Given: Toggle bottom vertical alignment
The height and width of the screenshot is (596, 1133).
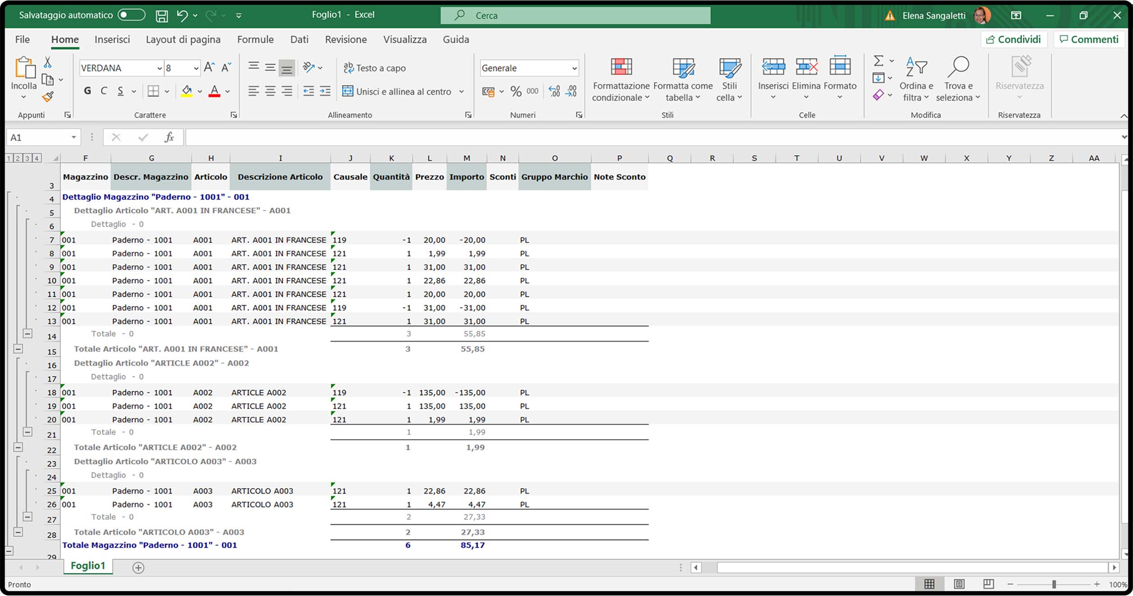Looking at the screenshot, I should (x=287, y=68).
